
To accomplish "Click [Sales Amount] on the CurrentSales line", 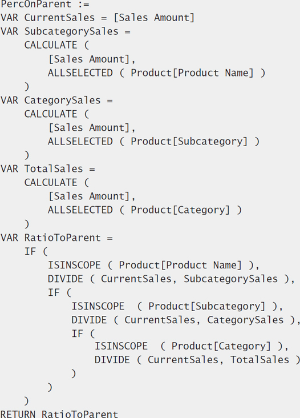I will click(x=154, y=18).
